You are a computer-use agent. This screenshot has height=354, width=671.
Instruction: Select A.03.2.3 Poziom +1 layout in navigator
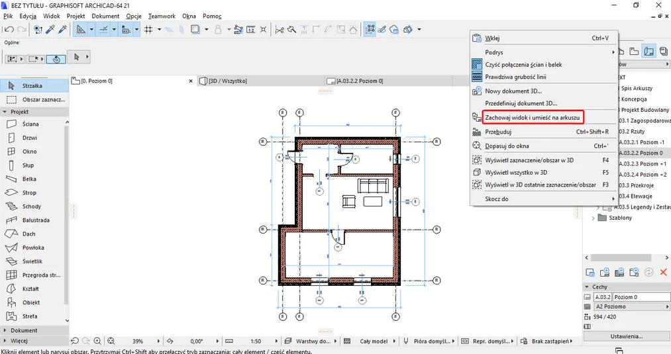coord(643,163)
